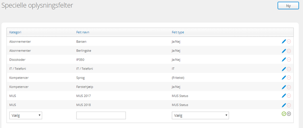This screenshot has width=303, height=128.
Task: Select the Børsen field name cell
Action: point(81,41)
